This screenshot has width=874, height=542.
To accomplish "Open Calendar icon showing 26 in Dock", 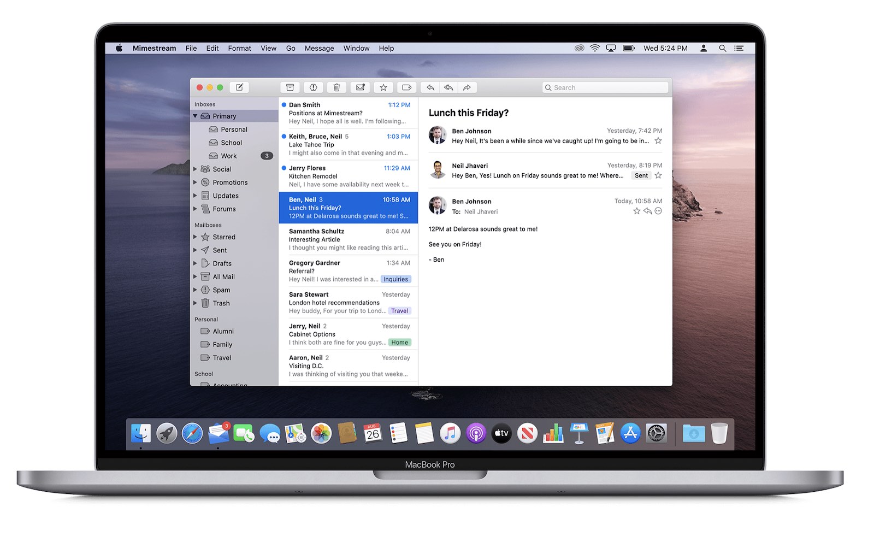I will click(x=373, y=434).
